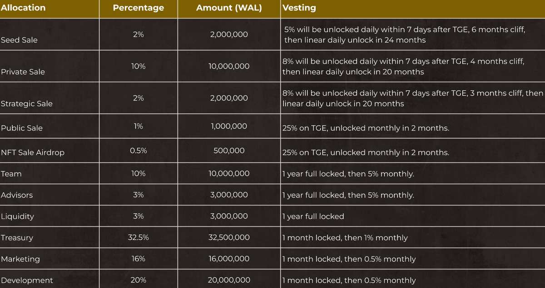Click the Strategic Sale row label
Viewport: 545px width, 288px height.
point(26,103)
